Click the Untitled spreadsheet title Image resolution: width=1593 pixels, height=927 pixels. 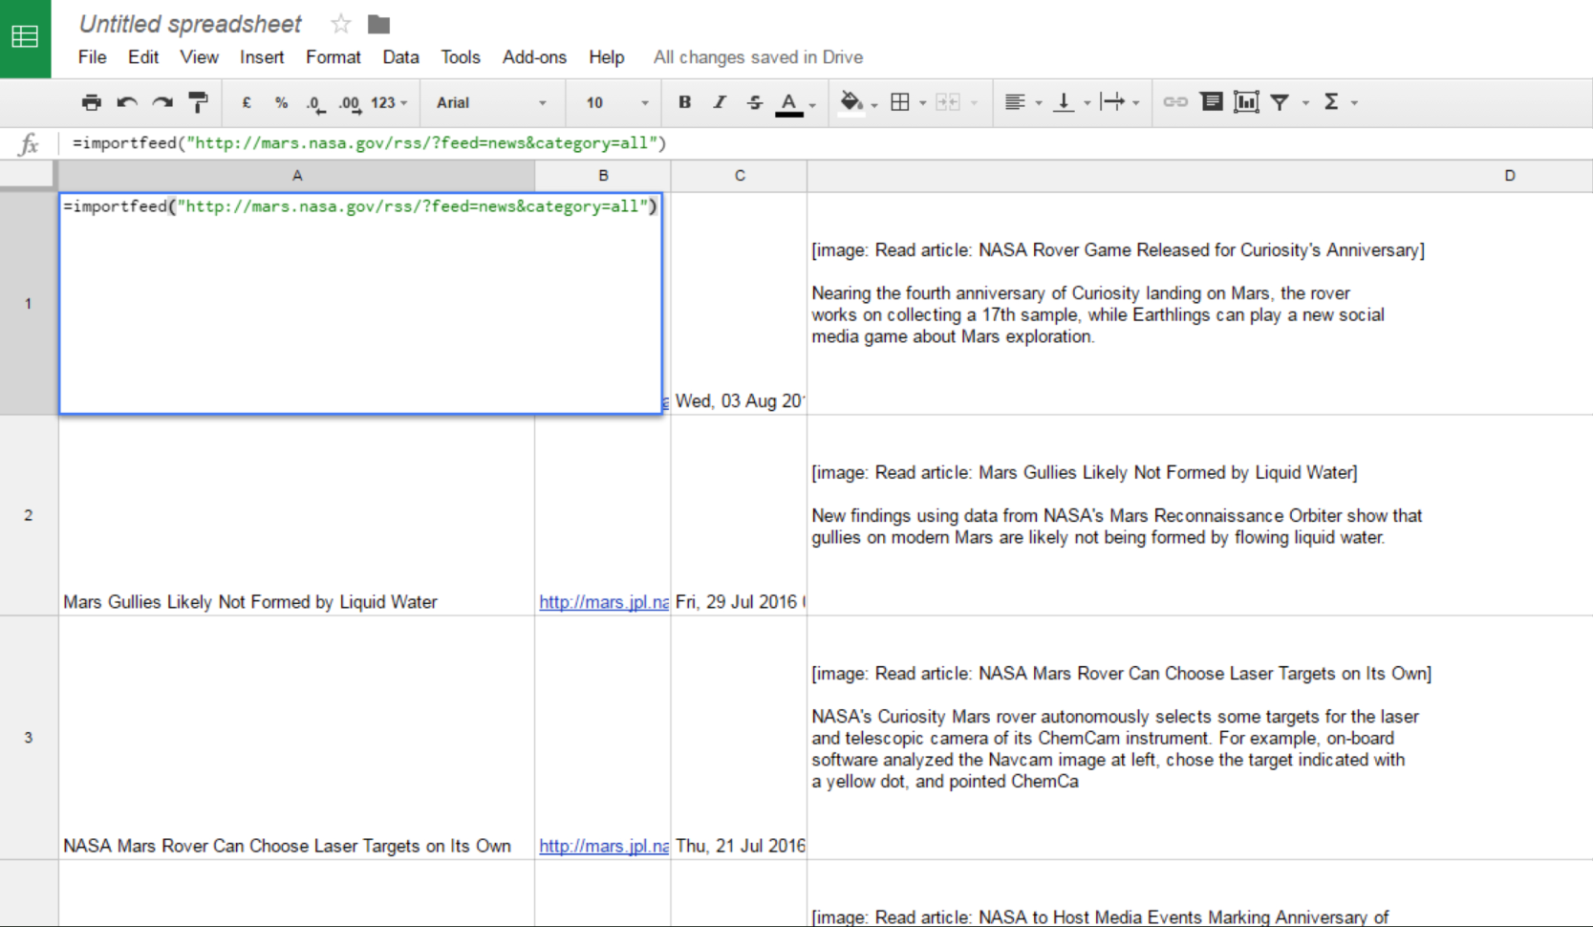[190, 24]
